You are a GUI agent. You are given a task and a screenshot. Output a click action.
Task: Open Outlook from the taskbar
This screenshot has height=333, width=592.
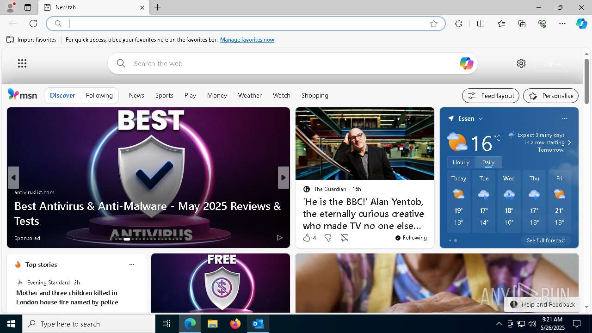(x=258, y=324)
